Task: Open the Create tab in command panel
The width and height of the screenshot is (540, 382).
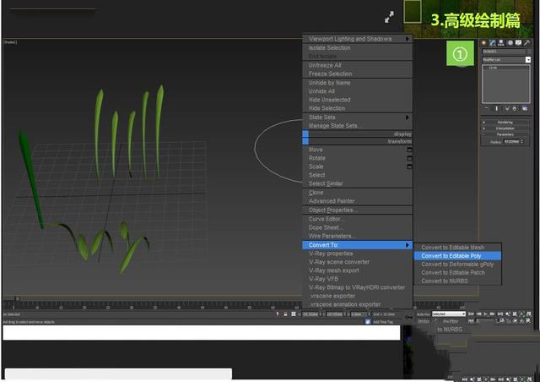Action: pyautogui.click(x=483, y=42)
